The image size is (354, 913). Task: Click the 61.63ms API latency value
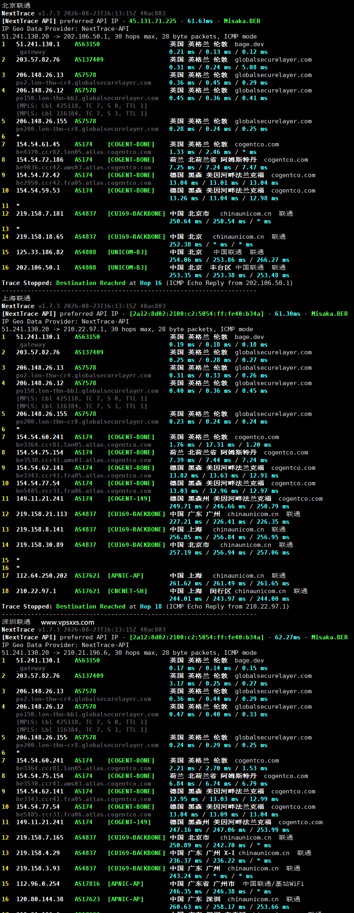tap(200, 21)
